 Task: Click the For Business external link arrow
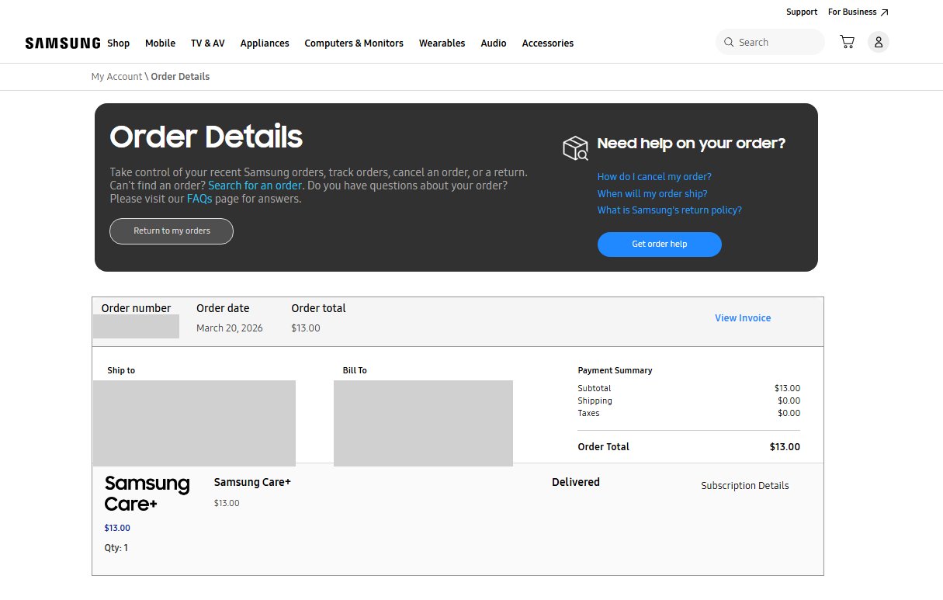click(x=884, y=11)
